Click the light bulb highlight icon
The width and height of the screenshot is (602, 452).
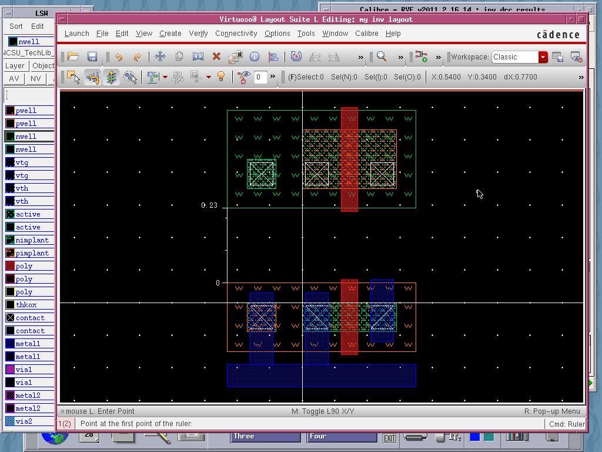point(221,77)
